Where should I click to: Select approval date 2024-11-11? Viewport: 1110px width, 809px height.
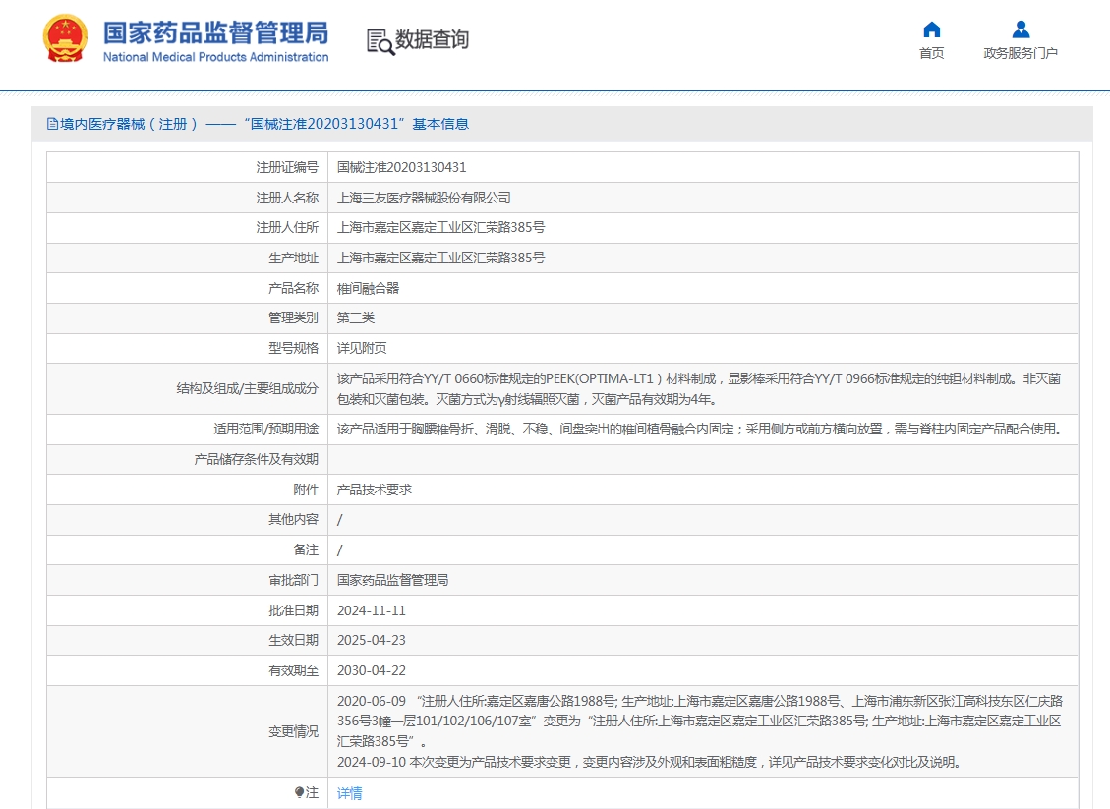coord(372,610)
